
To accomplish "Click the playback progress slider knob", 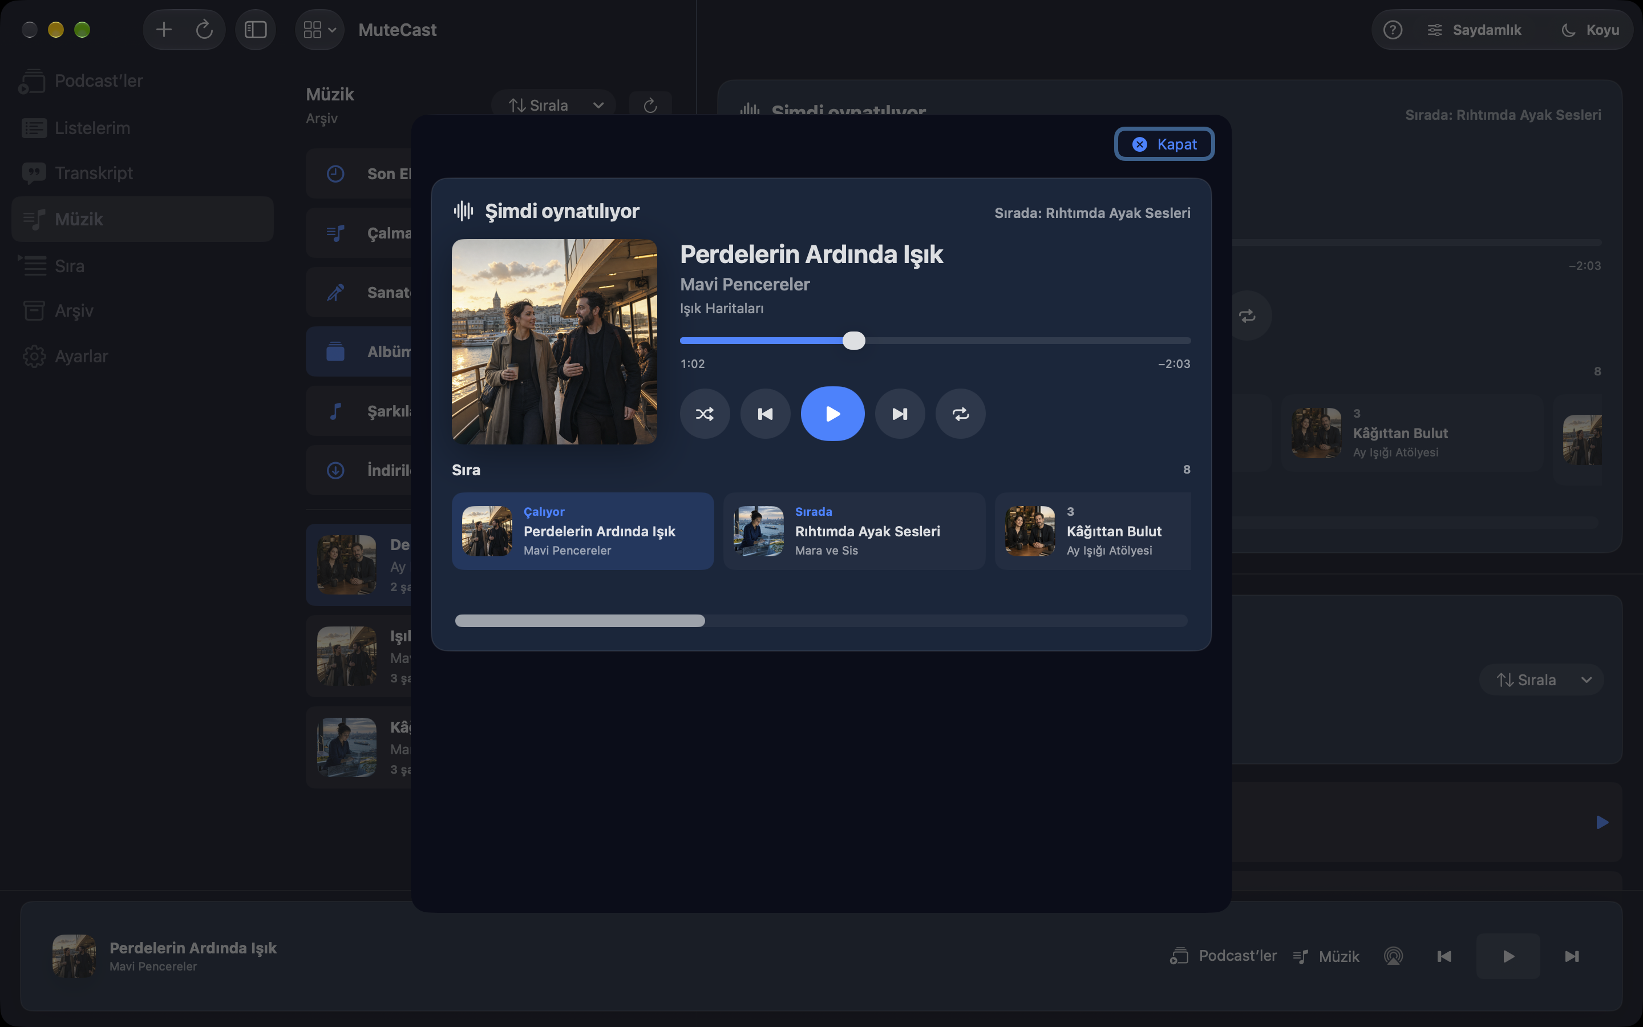I will tap(853, 340).
